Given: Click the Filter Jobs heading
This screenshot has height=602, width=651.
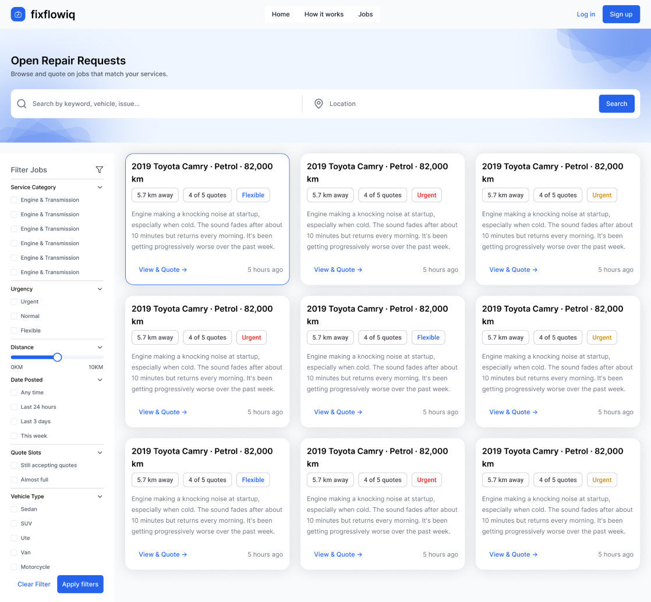Looking at the screenshot, I should point(29,170).
